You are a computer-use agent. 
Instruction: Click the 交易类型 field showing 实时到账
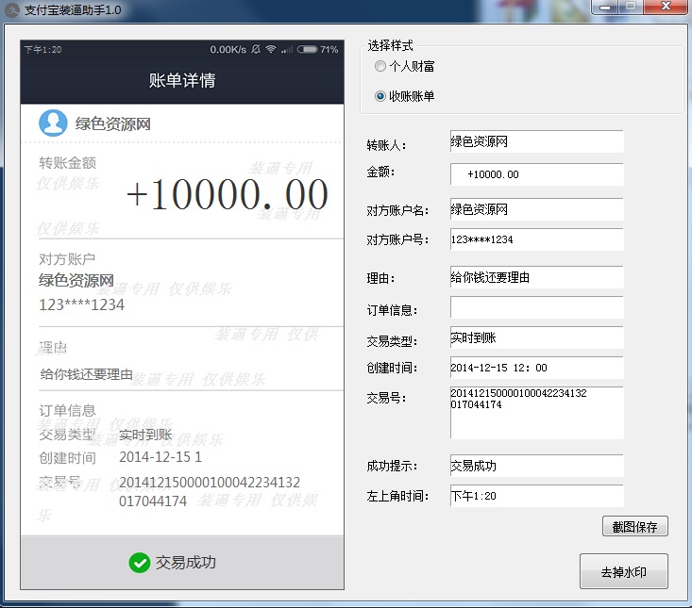536,337
